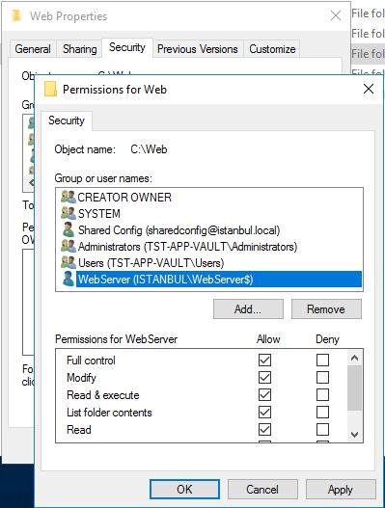
Task: Uncheck Allow for Read permission
Action: pyautogui.click(x=264, y=430)
